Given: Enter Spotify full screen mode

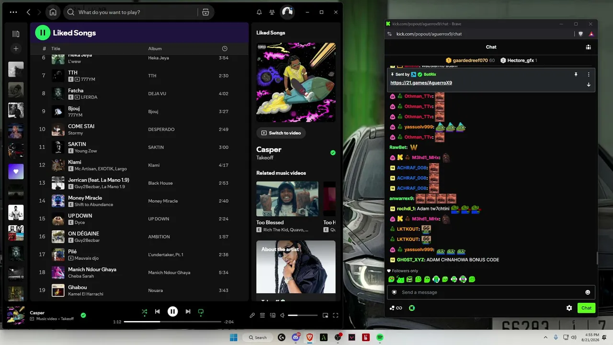Looking at the screenshot, I should tap(335, 315).
